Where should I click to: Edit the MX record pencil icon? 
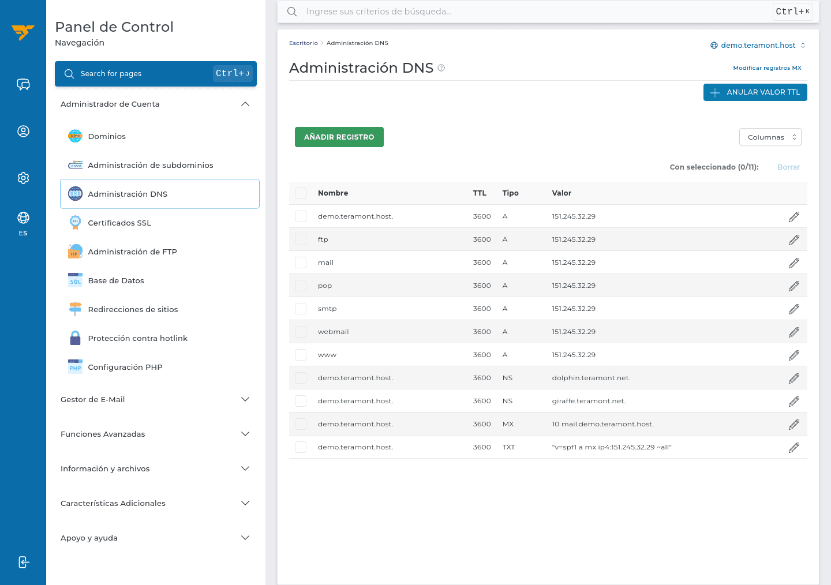(x=794, y=424)
